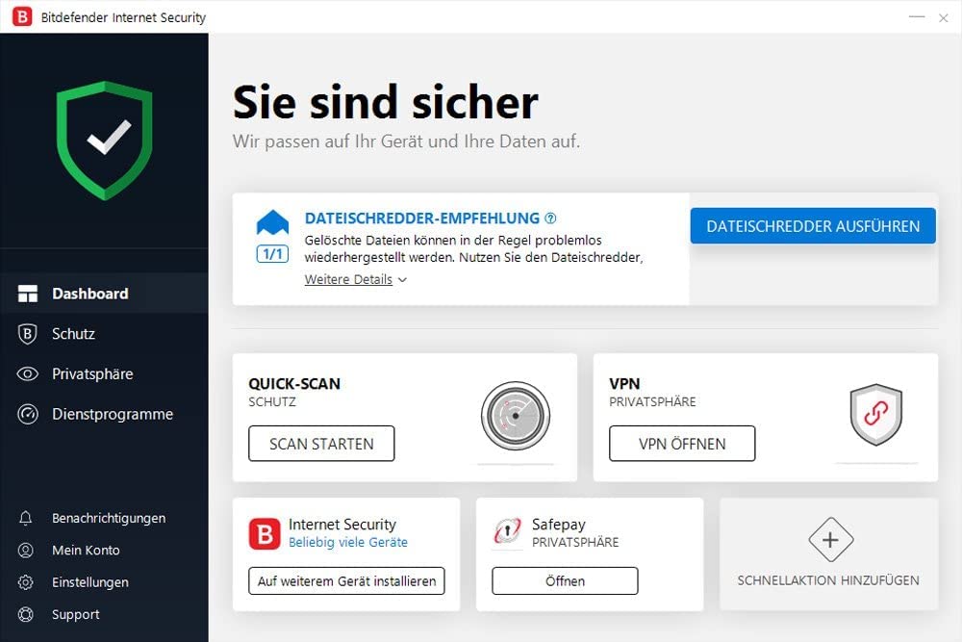Click the 1/1 recommendation counter badge
Screen dimensions: 962x642
pos(272,253)
